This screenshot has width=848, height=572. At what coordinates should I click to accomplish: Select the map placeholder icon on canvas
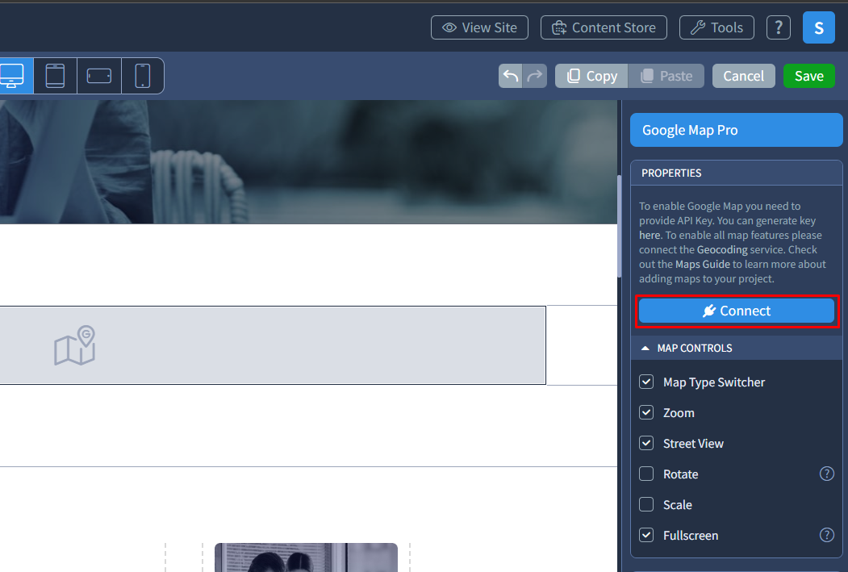click(x=74, y=345)
